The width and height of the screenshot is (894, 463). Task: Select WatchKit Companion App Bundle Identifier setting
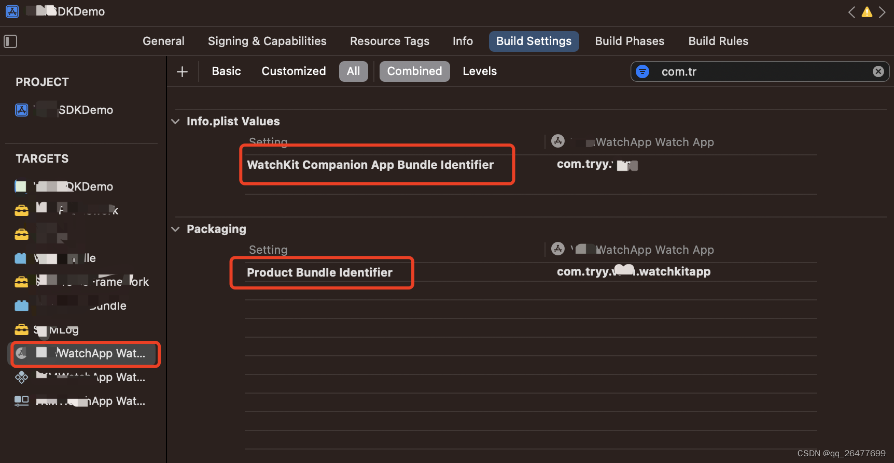[370, 165]
